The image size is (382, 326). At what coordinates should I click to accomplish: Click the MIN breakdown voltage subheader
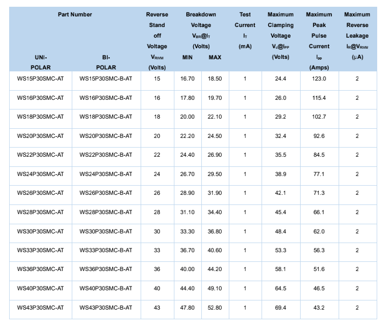(187, 57)
